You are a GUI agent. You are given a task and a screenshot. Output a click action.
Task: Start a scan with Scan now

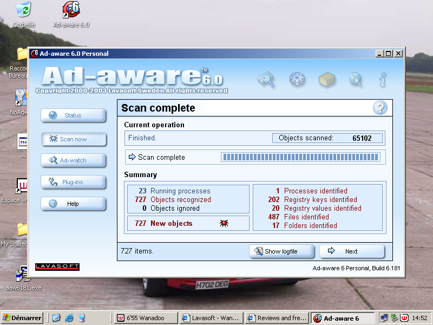(x=74, y=139)
